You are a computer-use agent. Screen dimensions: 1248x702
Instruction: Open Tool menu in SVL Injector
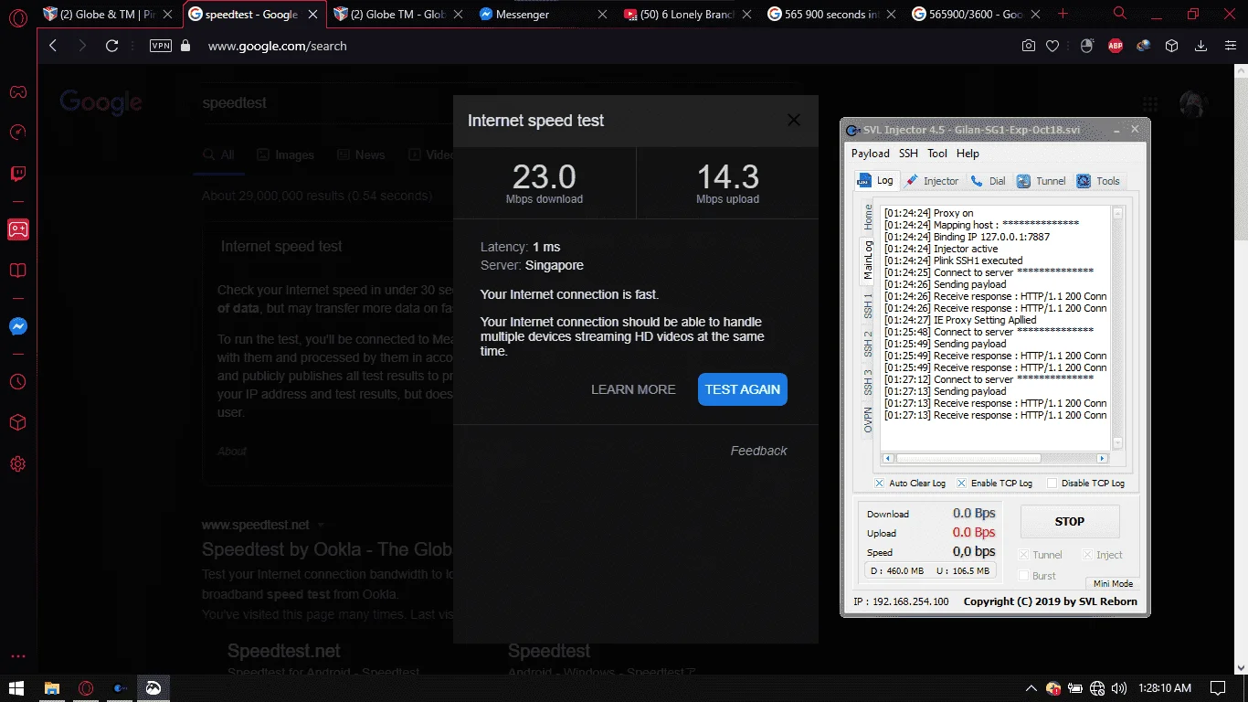point(937,154)
